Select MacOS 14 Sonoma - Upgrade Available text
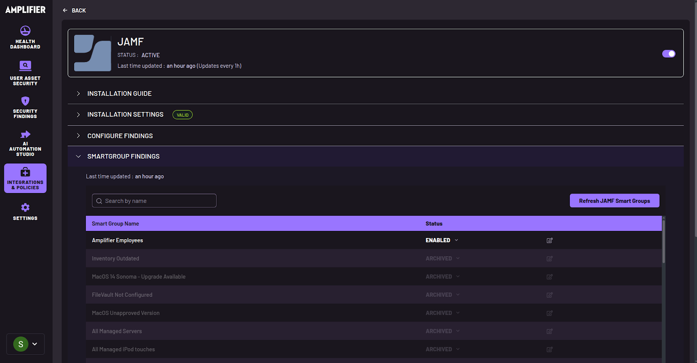The height and width of the screenshot is (363, 697). pyautogui.click(x=139, y=277)
